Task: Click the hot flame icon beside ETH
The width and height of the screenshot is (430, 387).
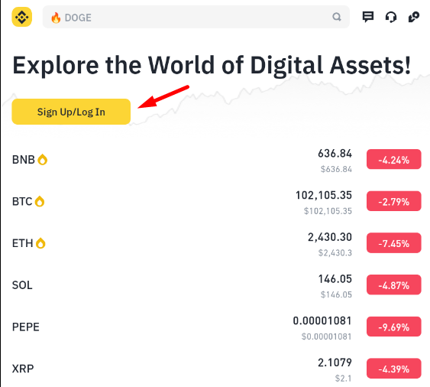Action: click(x=40, y=243)
